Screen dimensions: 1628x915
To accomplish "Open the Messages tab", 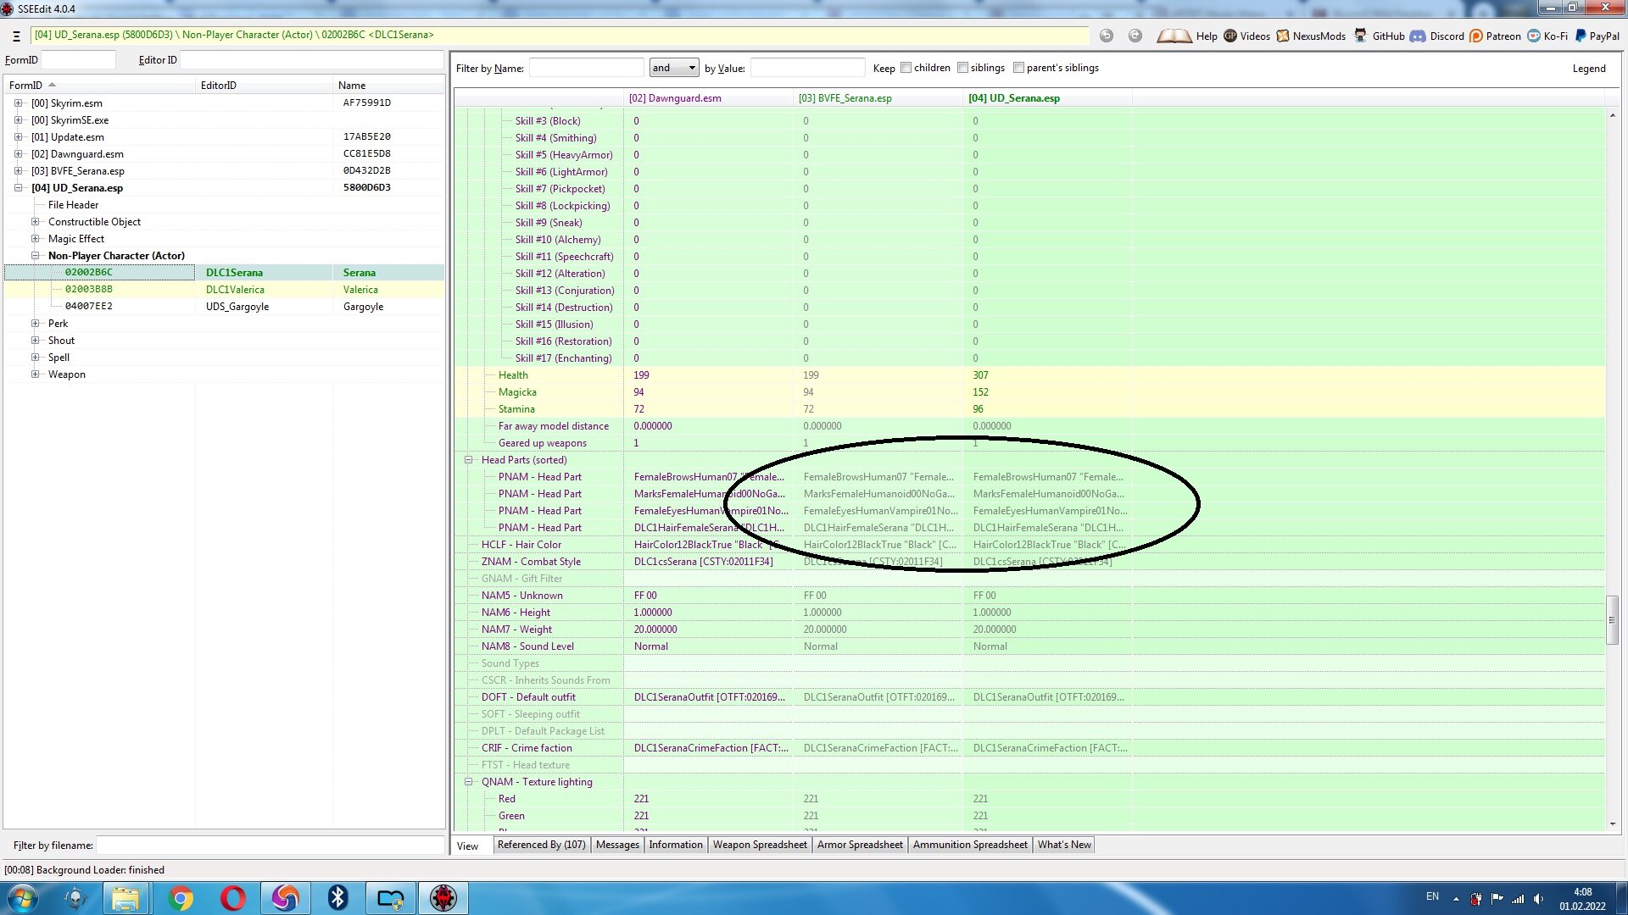I will (617, 845).
